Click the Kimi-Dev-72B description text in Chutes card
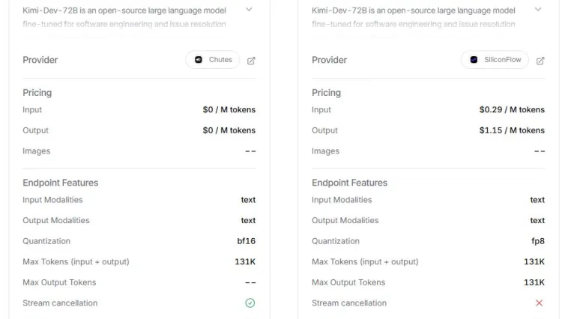 (124, 17)
